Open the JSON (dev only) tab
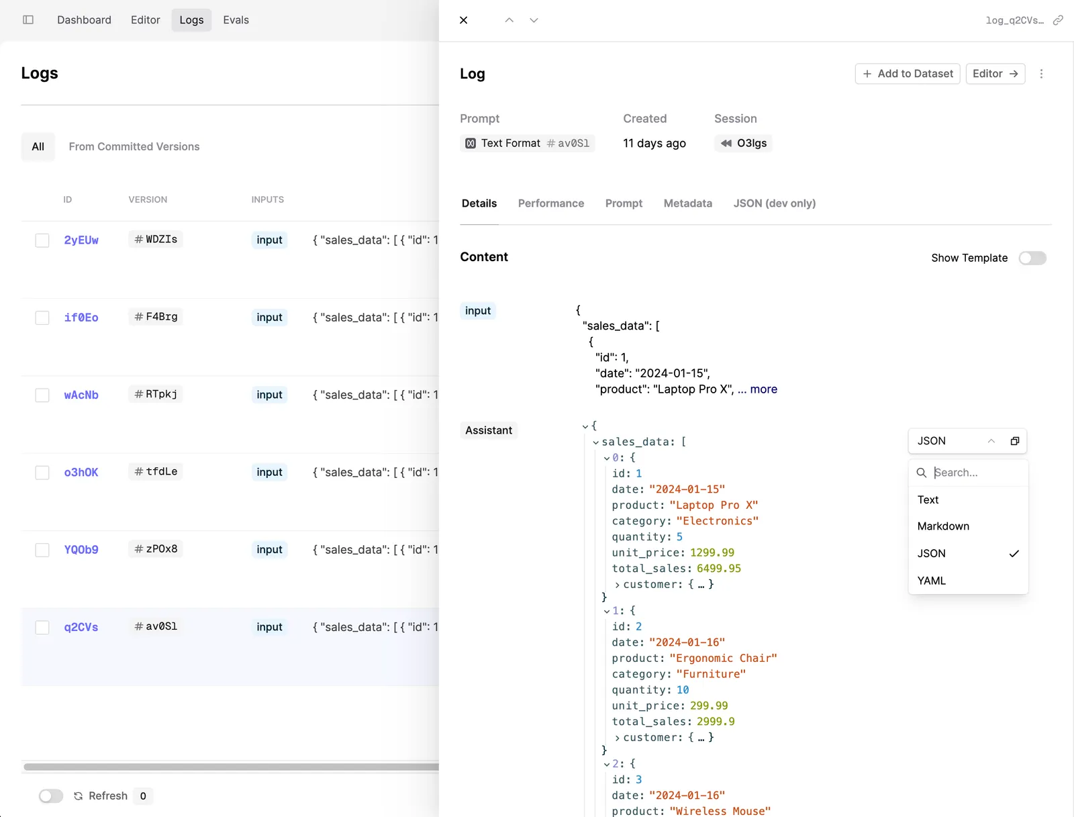The image size is (1074, 817). (775, 203)
